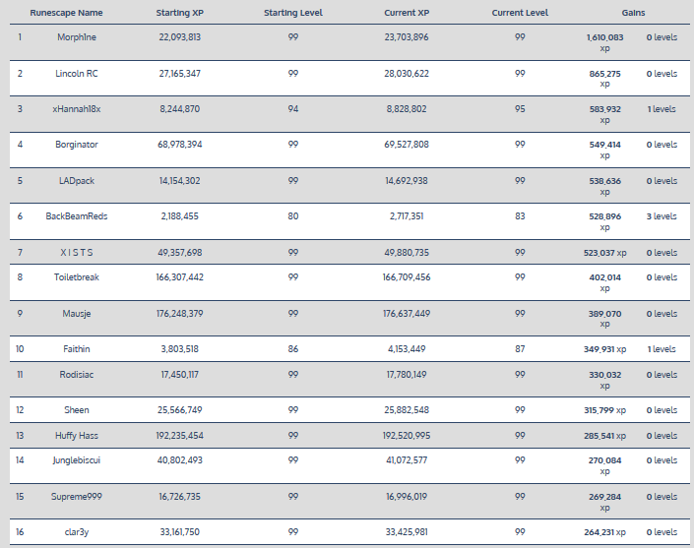
Task: Select player Toiletbreak
Action: 76,277
